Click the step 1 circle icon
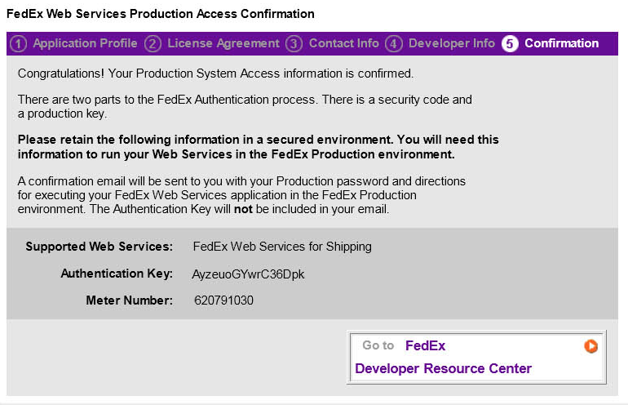 18,43
